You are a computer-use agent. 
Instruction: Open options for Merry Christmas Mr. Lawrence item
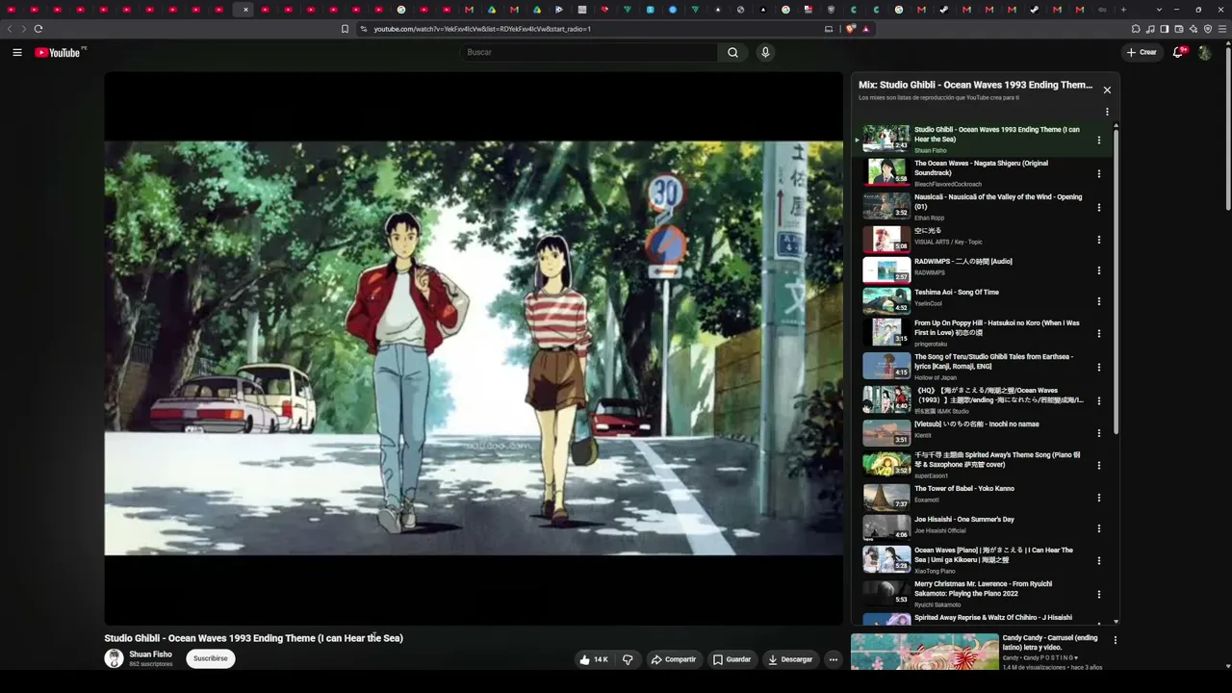coord(1099,594)
